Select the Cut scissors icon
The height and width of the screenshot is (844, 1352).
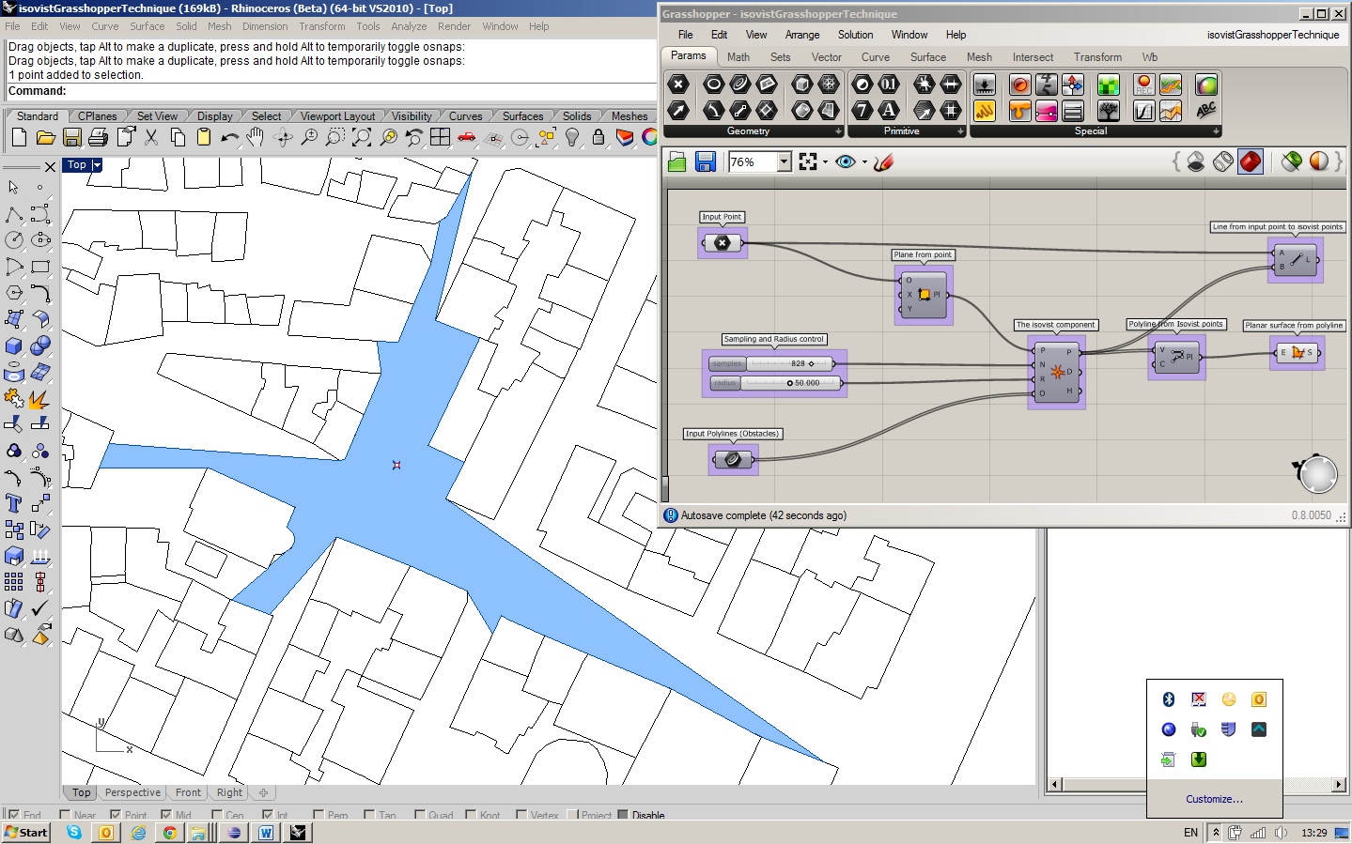(150, 138)
